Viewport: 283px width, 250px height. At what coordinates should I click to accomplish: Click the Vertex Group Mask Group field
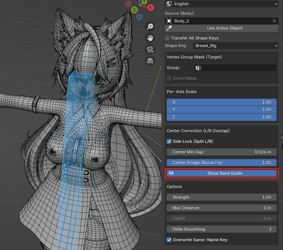pyautogui.click(x=235, y=68)
